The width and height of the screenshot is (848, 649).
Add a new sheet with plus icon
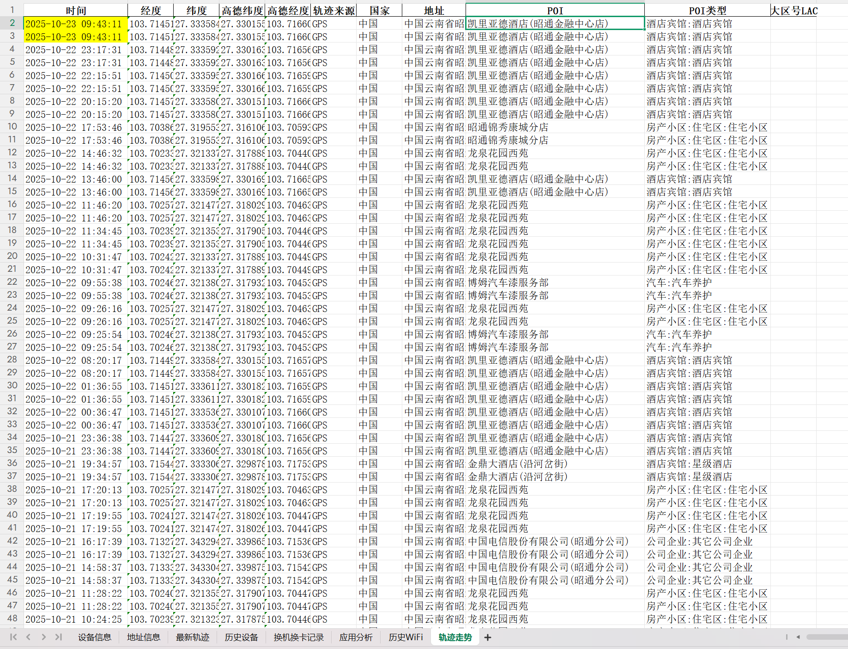pos(487,637)
